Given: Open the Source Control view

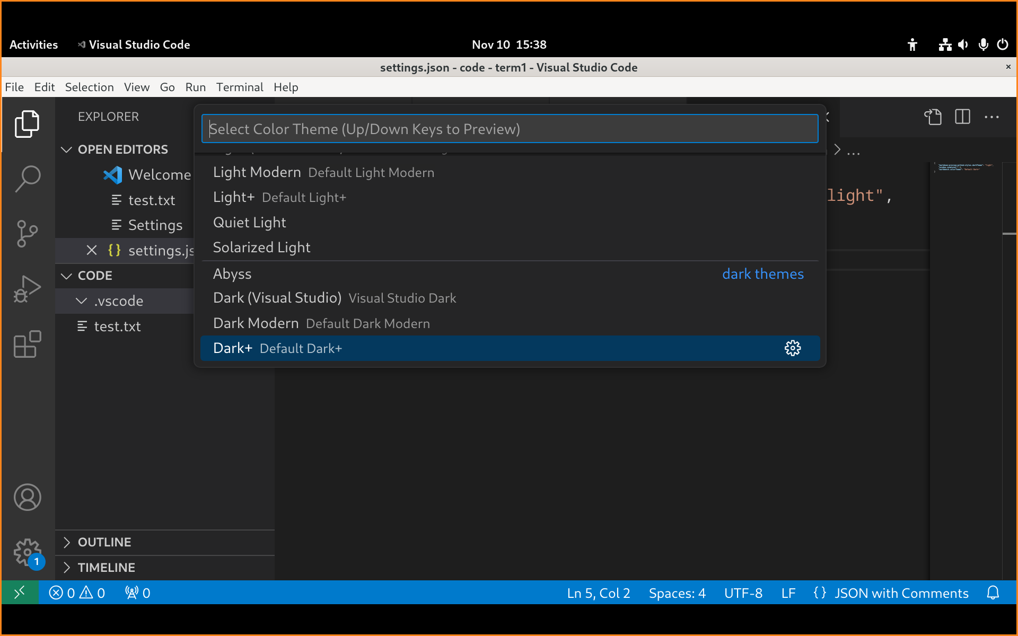Looking at the screenshot, I should 28,234.
